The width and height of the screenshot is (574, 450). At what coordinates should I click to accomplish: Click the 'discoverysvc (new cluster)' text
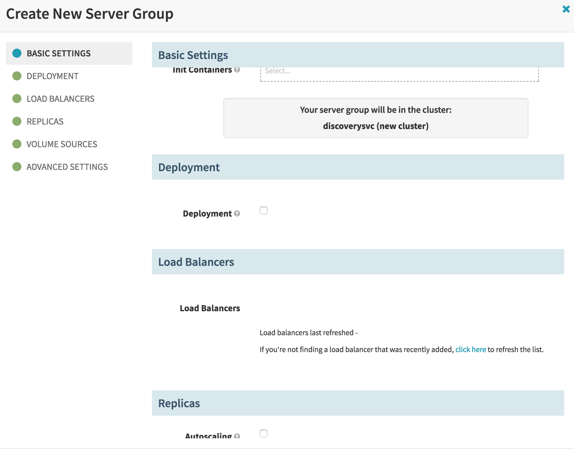[376, 126]
